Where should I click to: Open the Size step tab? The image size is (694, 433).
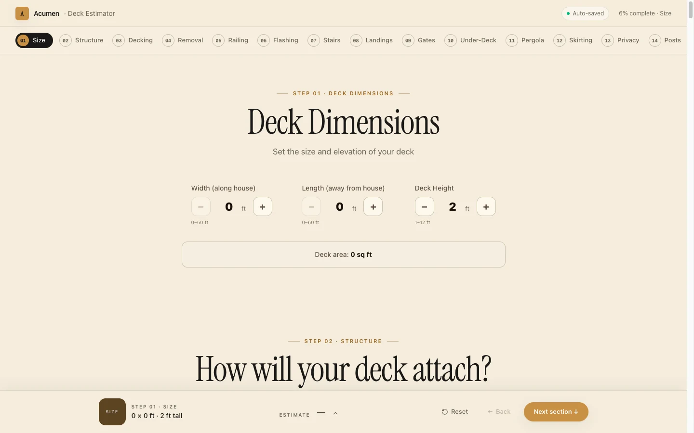(34, 40)
